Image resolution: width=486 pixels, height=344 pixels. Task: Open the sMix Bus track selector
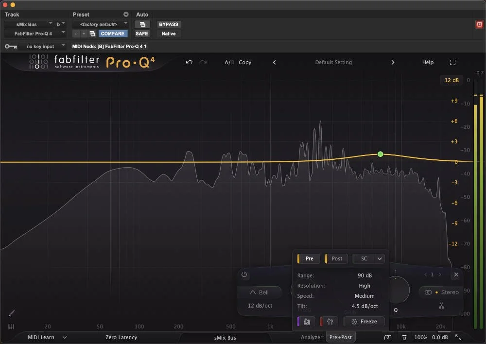tap(29, 24)
